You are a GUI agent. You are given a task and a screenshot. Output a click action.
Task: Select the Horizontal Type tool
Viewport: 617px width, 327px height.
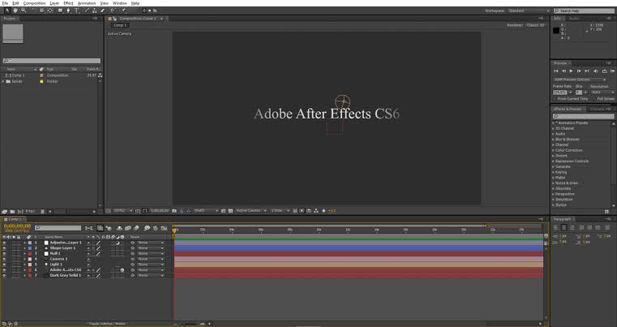77,11
